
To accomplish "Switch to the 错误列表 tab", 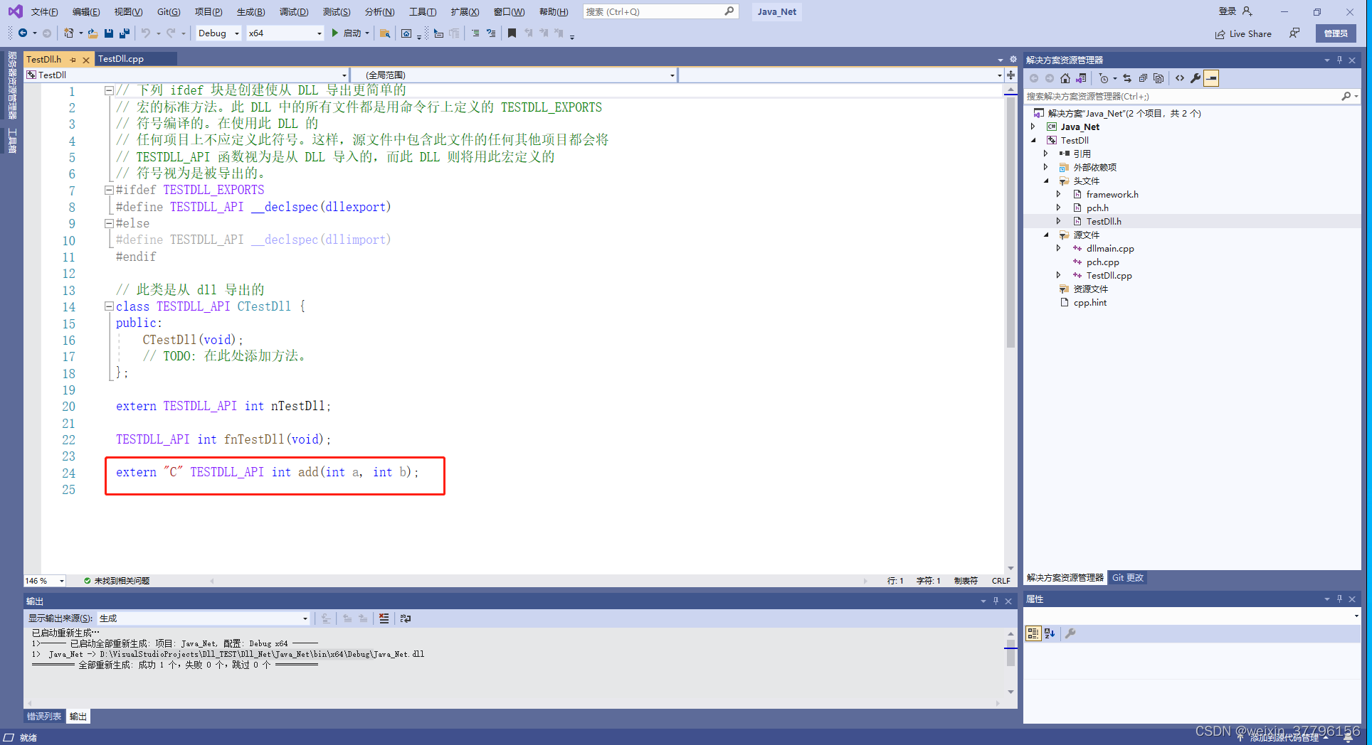I will click(x=44, y=717).
